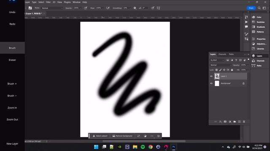
Task: Switch to the Paths tab
Action: [231, 54]
